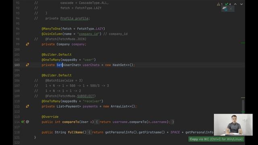This screenshot has width=258, height=145.
Task: Click HashSet constructor call on line 103
Action: 123,65
